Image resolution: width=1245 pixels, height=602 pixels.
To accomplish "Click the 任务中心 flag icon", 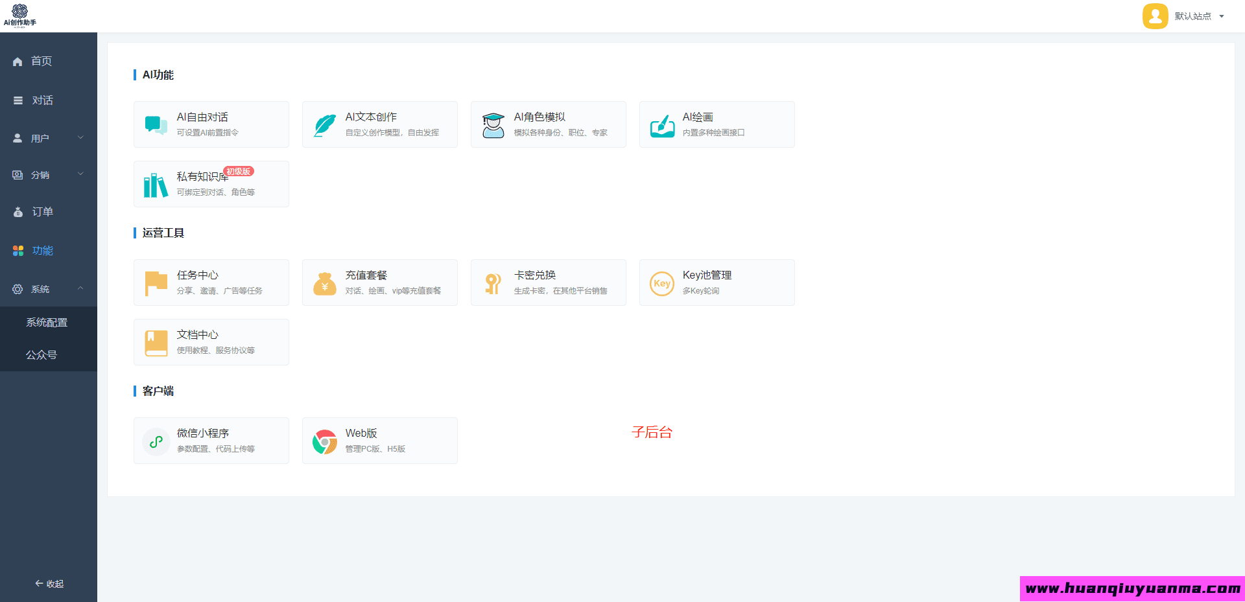I will click(x=156, y=283).
